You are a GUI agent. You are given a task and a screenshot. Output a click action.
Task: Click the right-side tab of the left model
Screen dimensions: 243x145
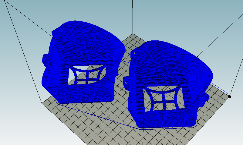115,73
